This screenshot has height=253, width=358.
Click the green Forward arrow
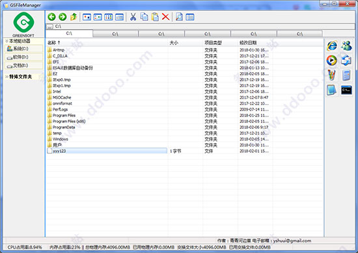coord(62,17)
